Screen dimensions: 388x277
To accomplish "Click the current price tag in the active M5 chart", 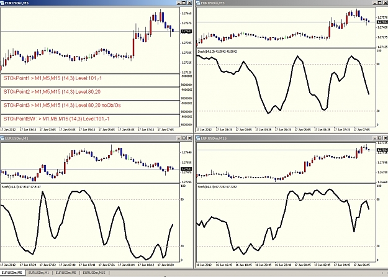I will [186, 32].
